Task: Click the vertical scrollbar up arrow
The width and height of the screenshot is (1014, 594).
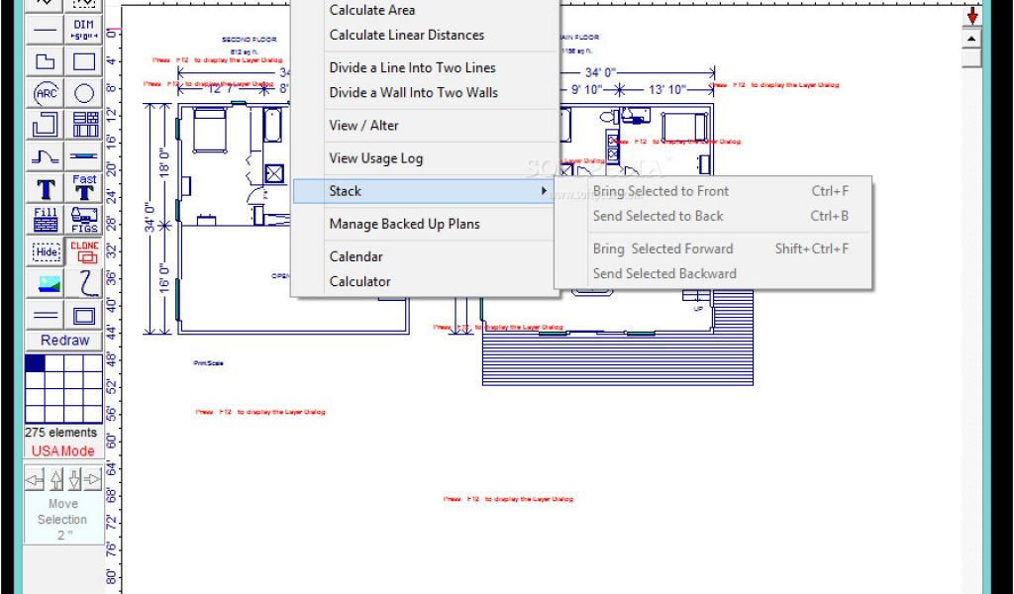Action: pos(971,40)
